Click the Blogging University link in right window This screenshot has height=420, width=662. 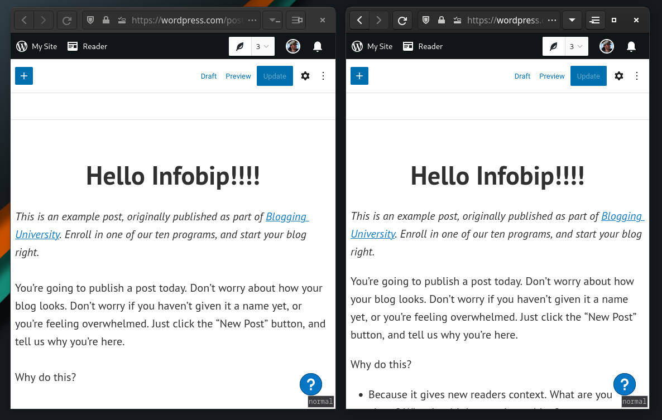[x=623, y=216]
